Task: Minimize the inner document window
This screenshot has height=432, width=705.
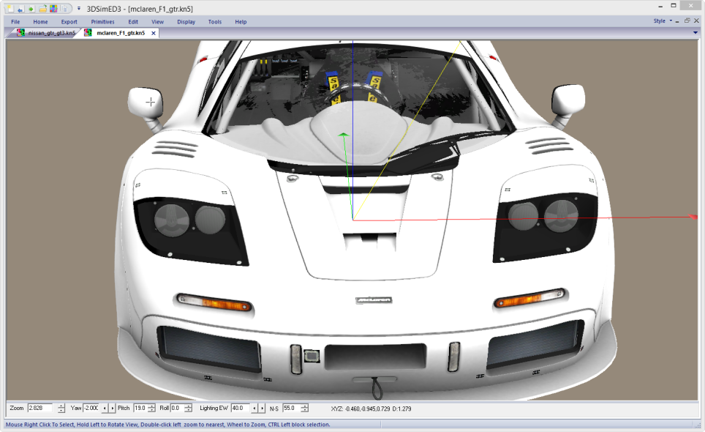Action: coord(677,21)
